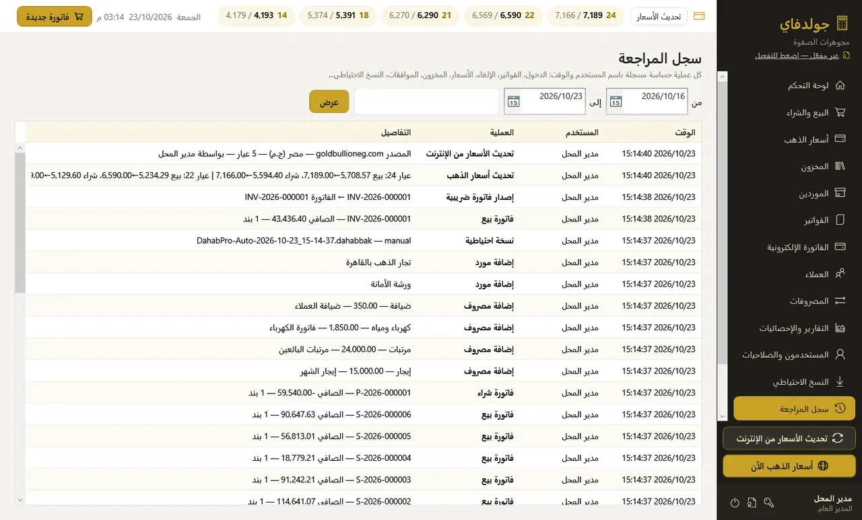Image resolution: width=862 pixels, height=520 pixels.
Task: Click the power logout icon
Action: click(735, 503)
